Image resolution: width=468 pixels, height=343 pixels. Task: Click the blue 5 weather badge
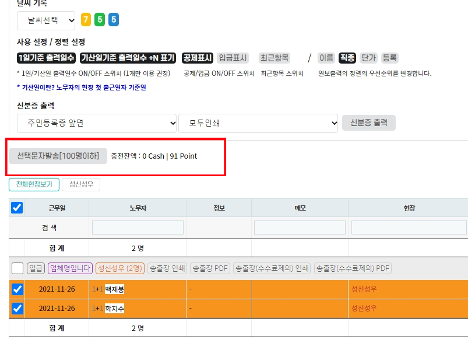coord(114,20)
